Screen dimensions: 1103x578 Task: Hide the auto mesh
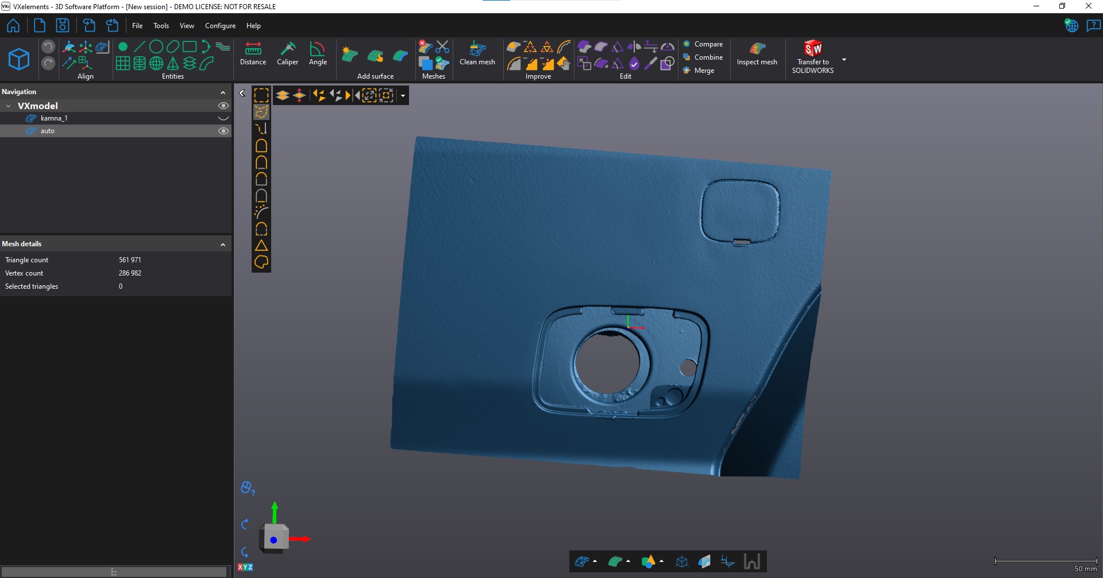223,131
